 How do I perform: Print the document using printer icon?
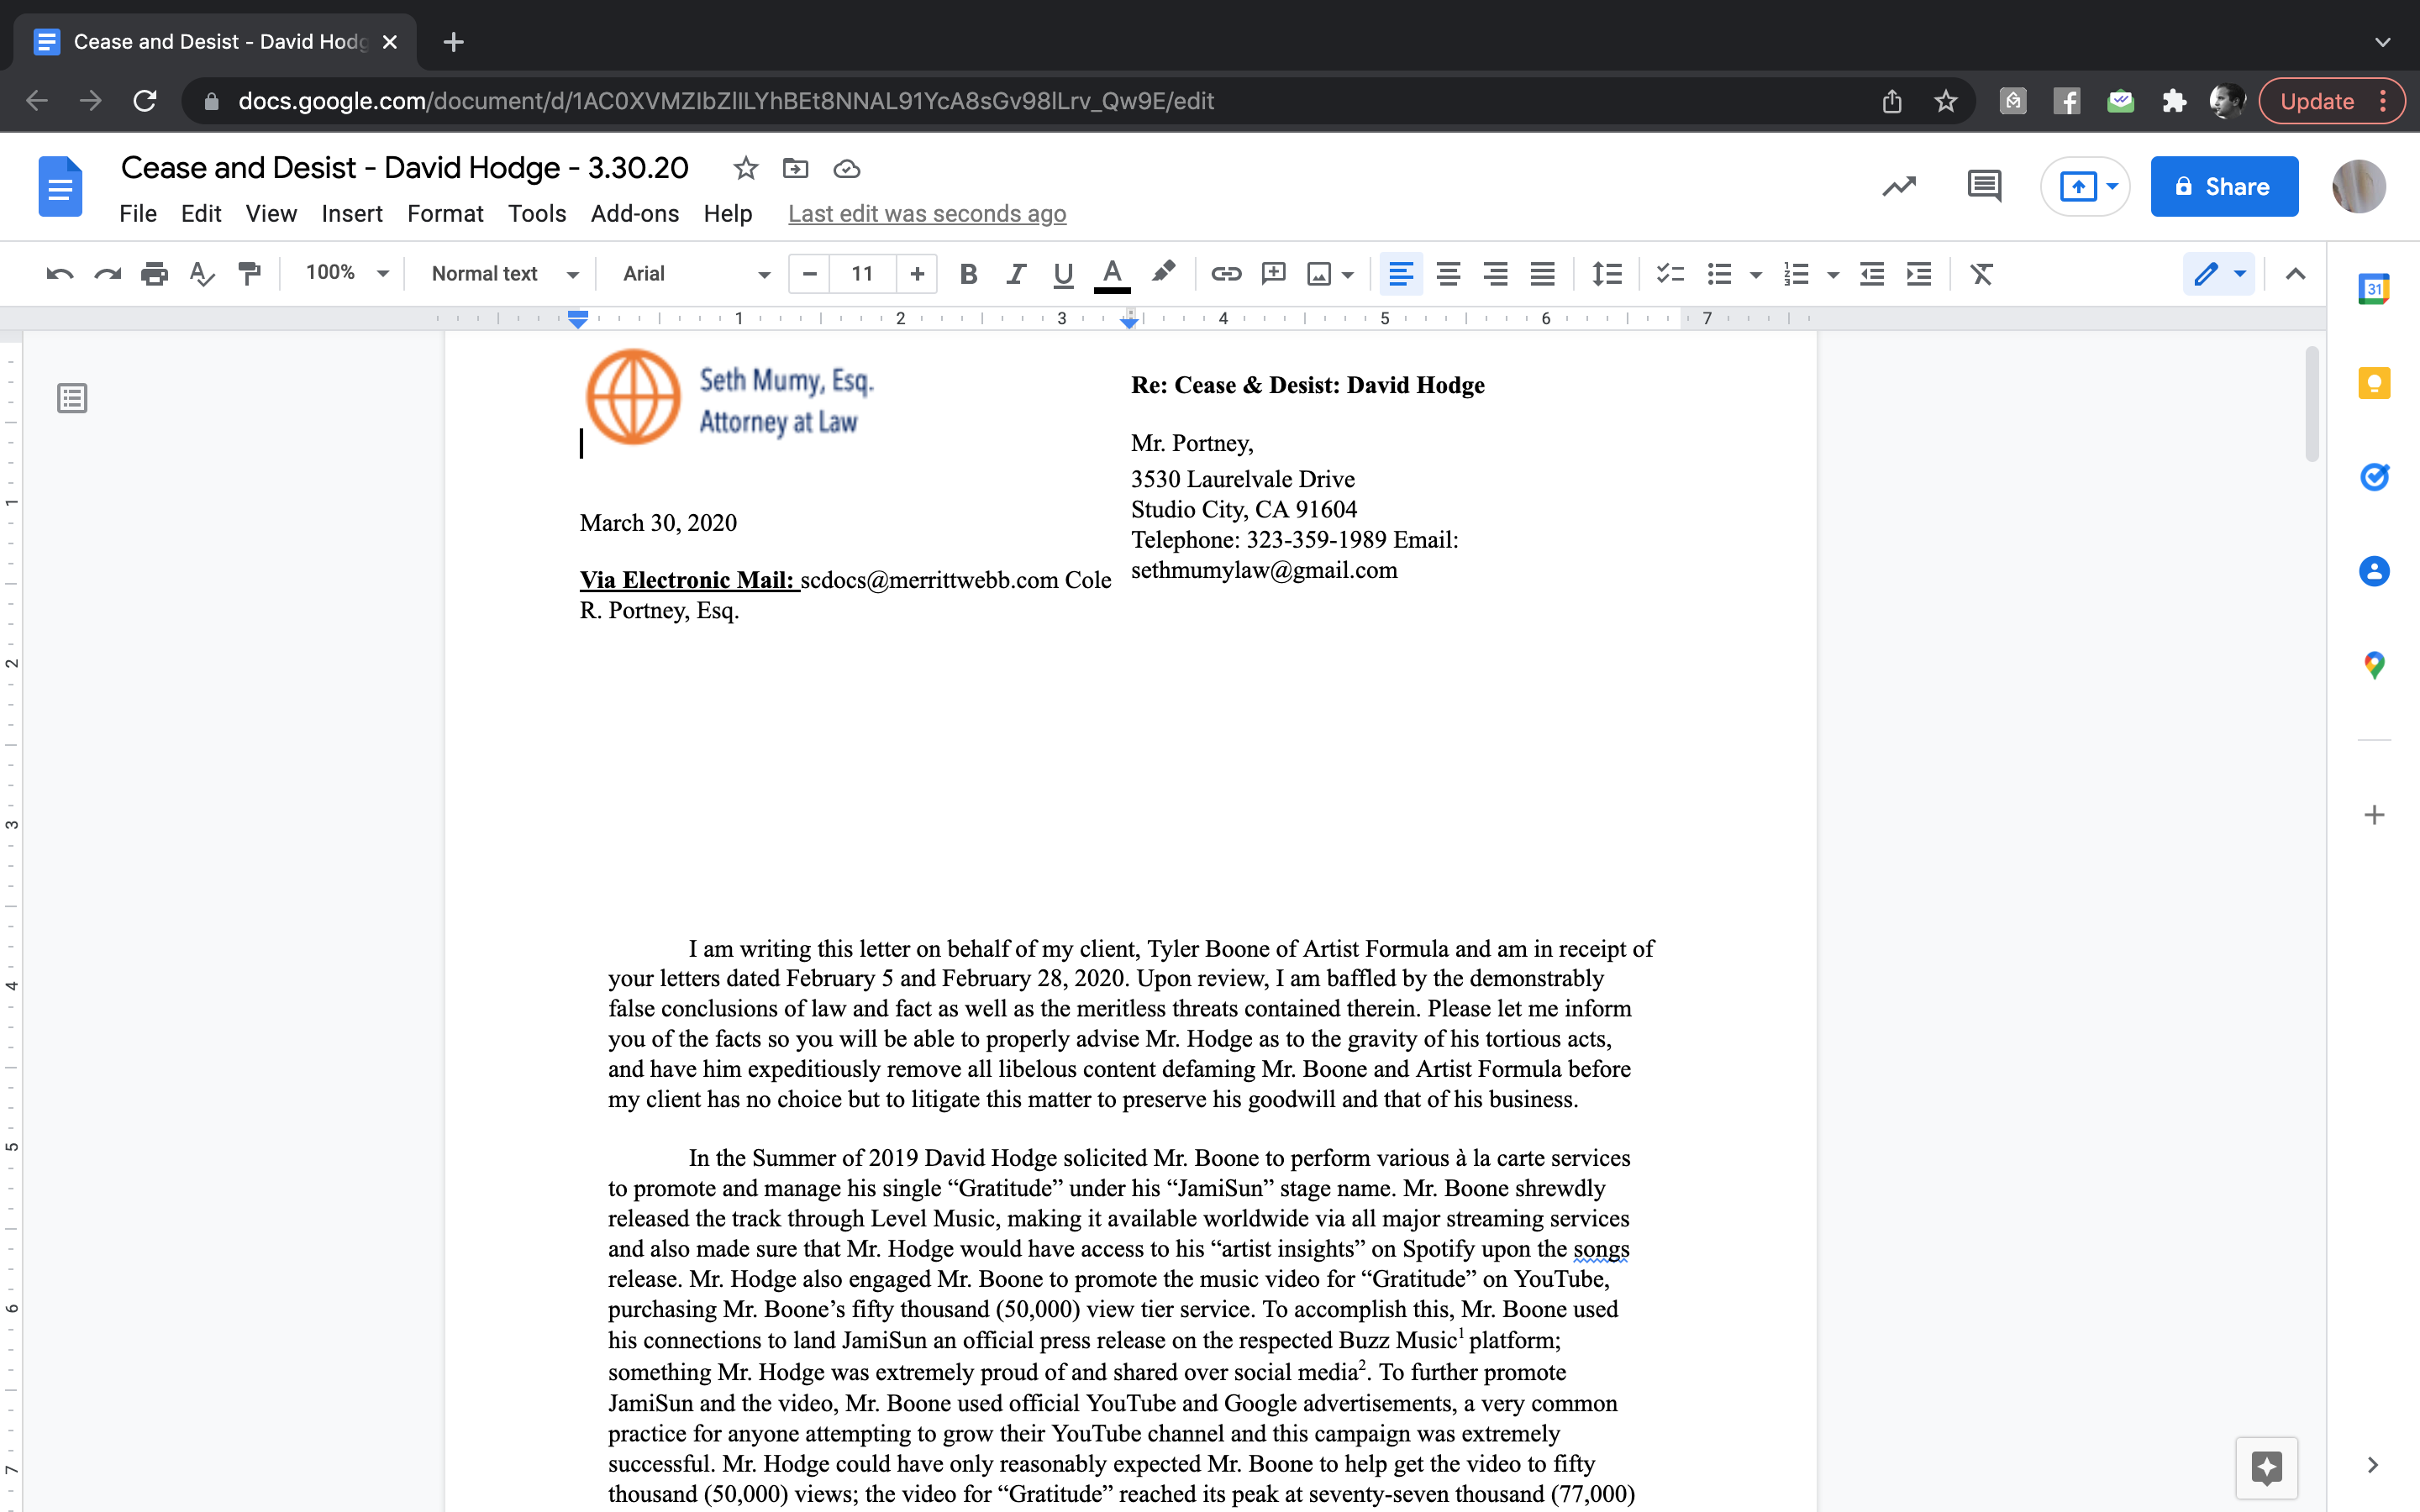(x=154, y=274)
